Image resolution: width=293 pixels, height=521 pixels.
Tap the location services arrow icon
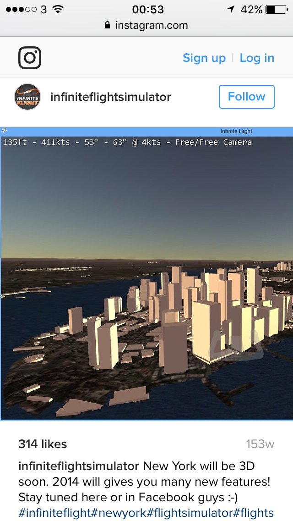pos(231,9)
